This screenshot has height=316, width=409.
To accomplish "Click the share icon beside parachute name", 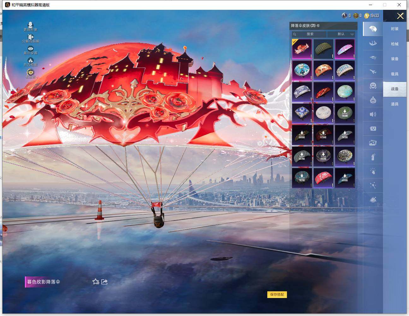I will (104, 282).
